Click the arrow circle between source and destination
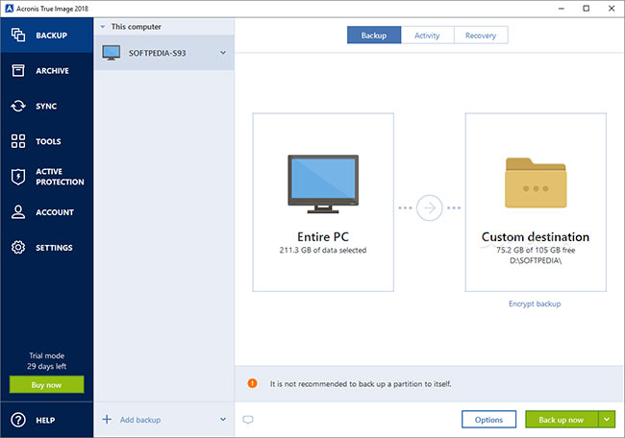The height and width of the screenshot is (438, 625). click(429, 207)
